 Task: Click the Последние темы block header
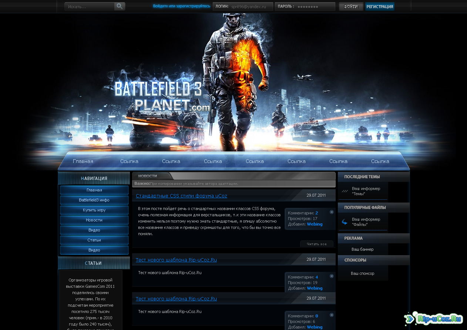click(374, 177)
